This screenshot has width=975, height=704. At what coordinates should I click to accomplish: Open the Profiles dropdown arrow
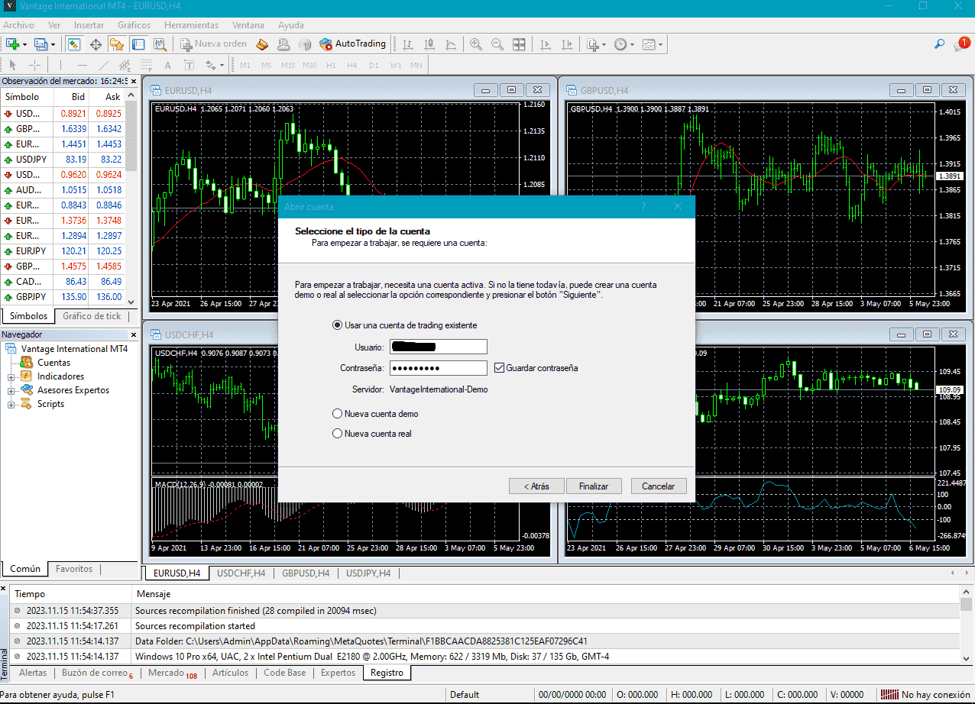[53, 44]
